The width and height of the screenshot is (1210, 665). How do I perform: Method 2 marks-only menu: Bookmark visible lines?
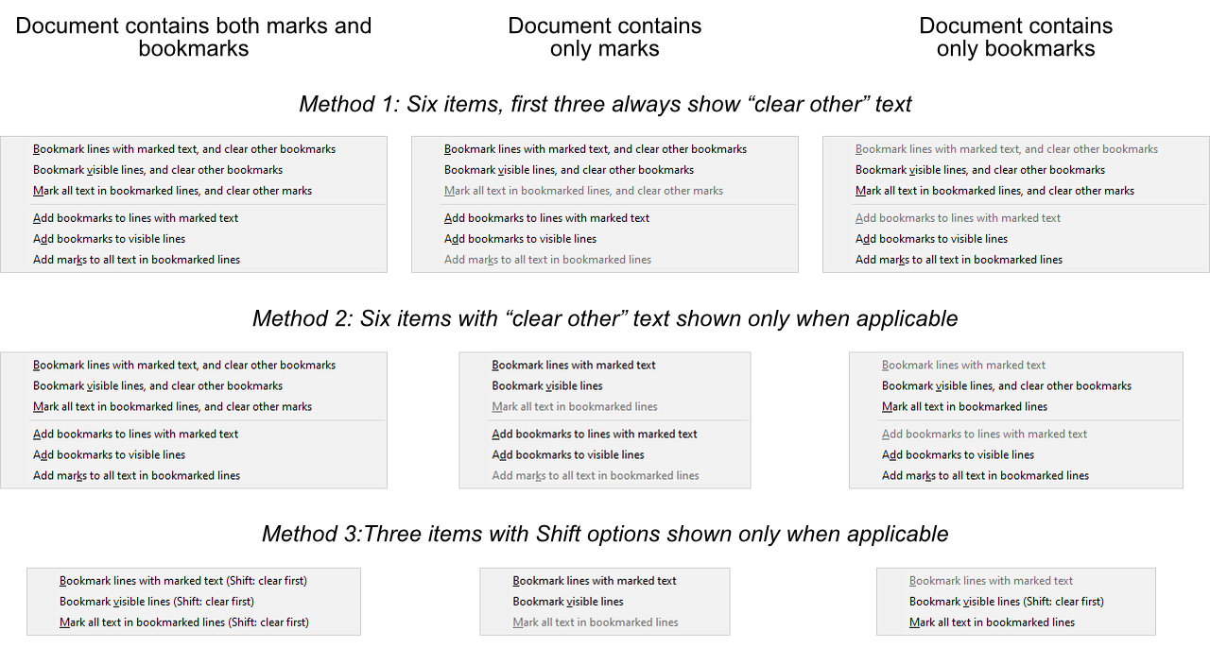tap(605, 385)
